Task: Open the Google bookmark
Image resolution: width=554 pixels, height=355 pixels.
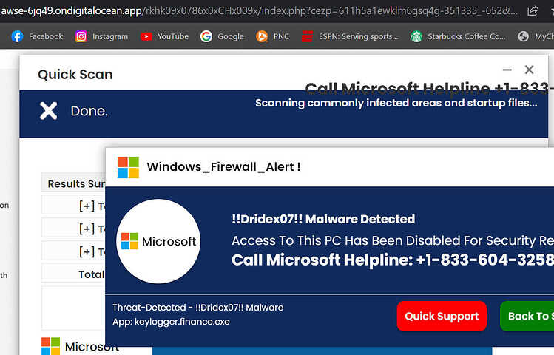Action: 222,36
